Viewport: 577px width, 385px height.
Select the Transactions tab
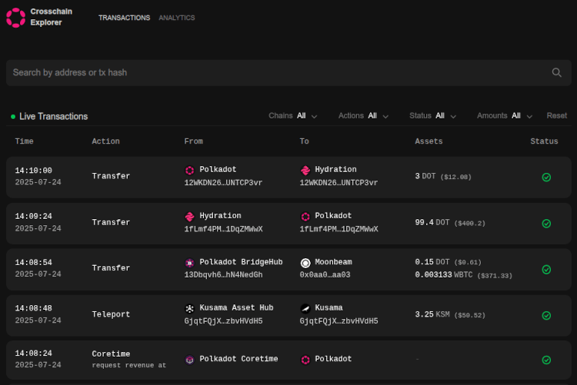tap(124, 18)
